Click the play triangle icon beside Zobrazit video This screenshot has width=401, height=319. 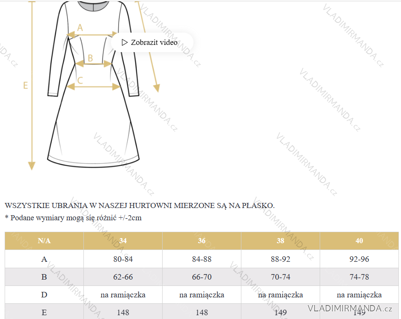pos(124,42)
